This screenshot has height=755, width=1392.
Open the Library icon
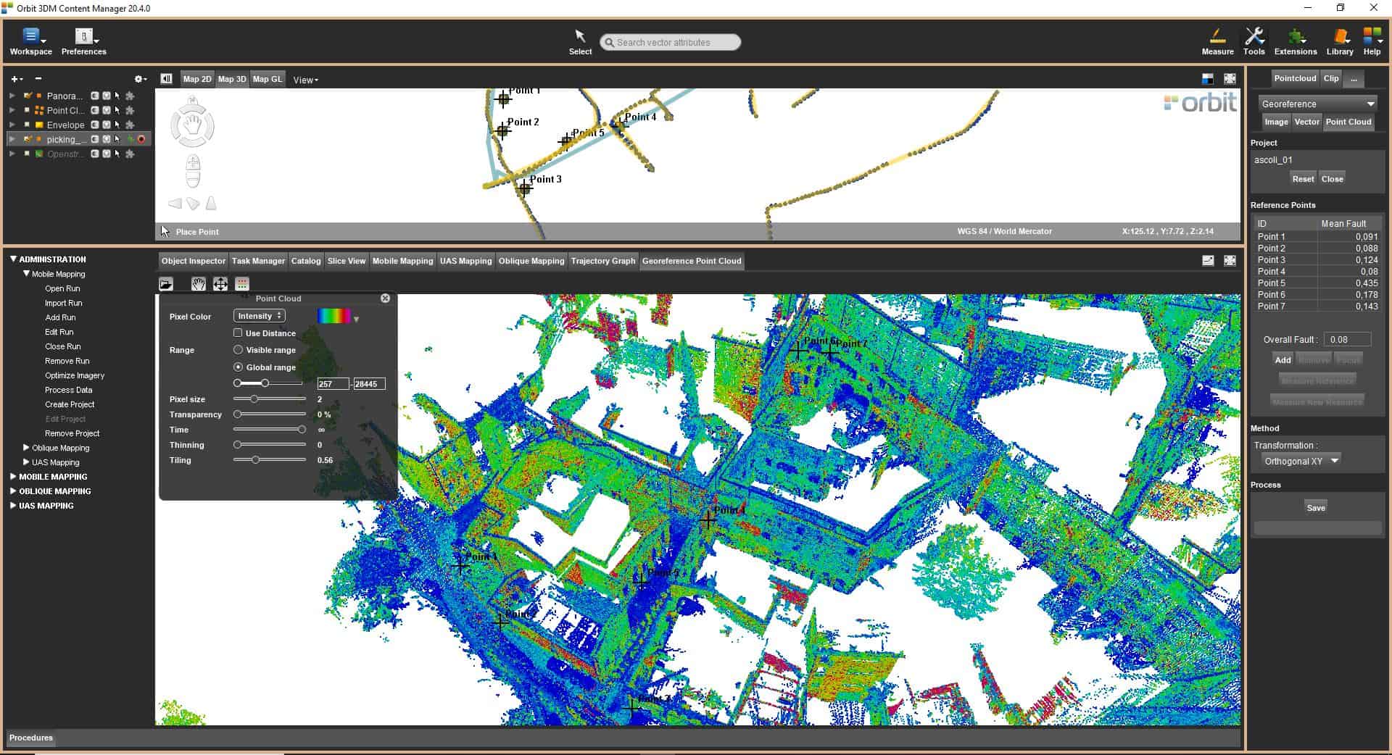1339,41
